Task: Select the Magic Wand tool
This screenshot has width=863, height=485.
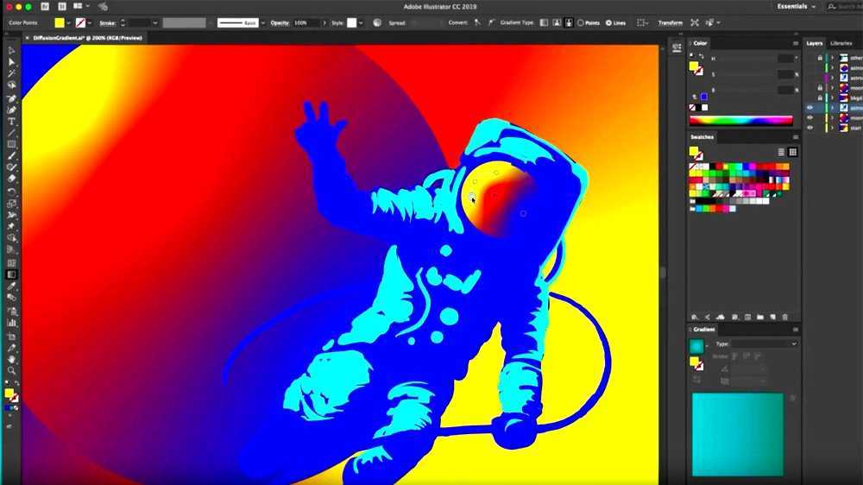Action: pos(11,73)
